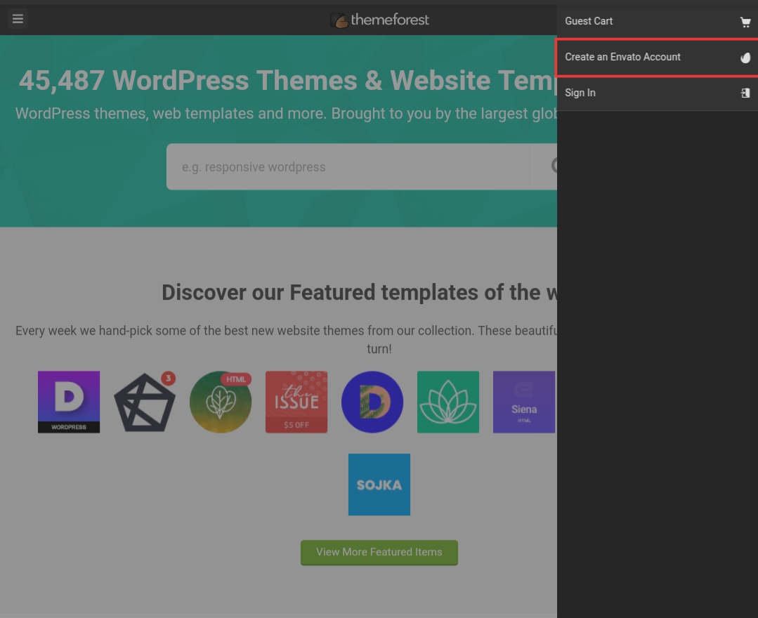Click the shopping cart icon
Viewport: 758px width, 618px height.
(745, 22)
